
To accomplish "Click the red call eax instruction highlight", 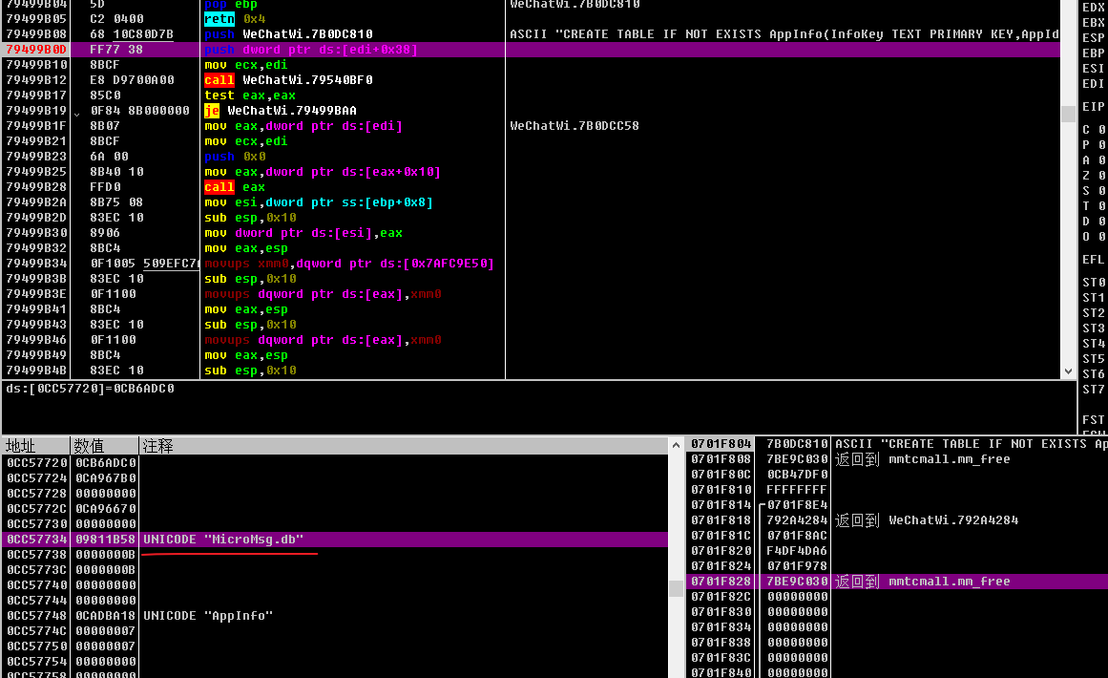I will [219, 186].
